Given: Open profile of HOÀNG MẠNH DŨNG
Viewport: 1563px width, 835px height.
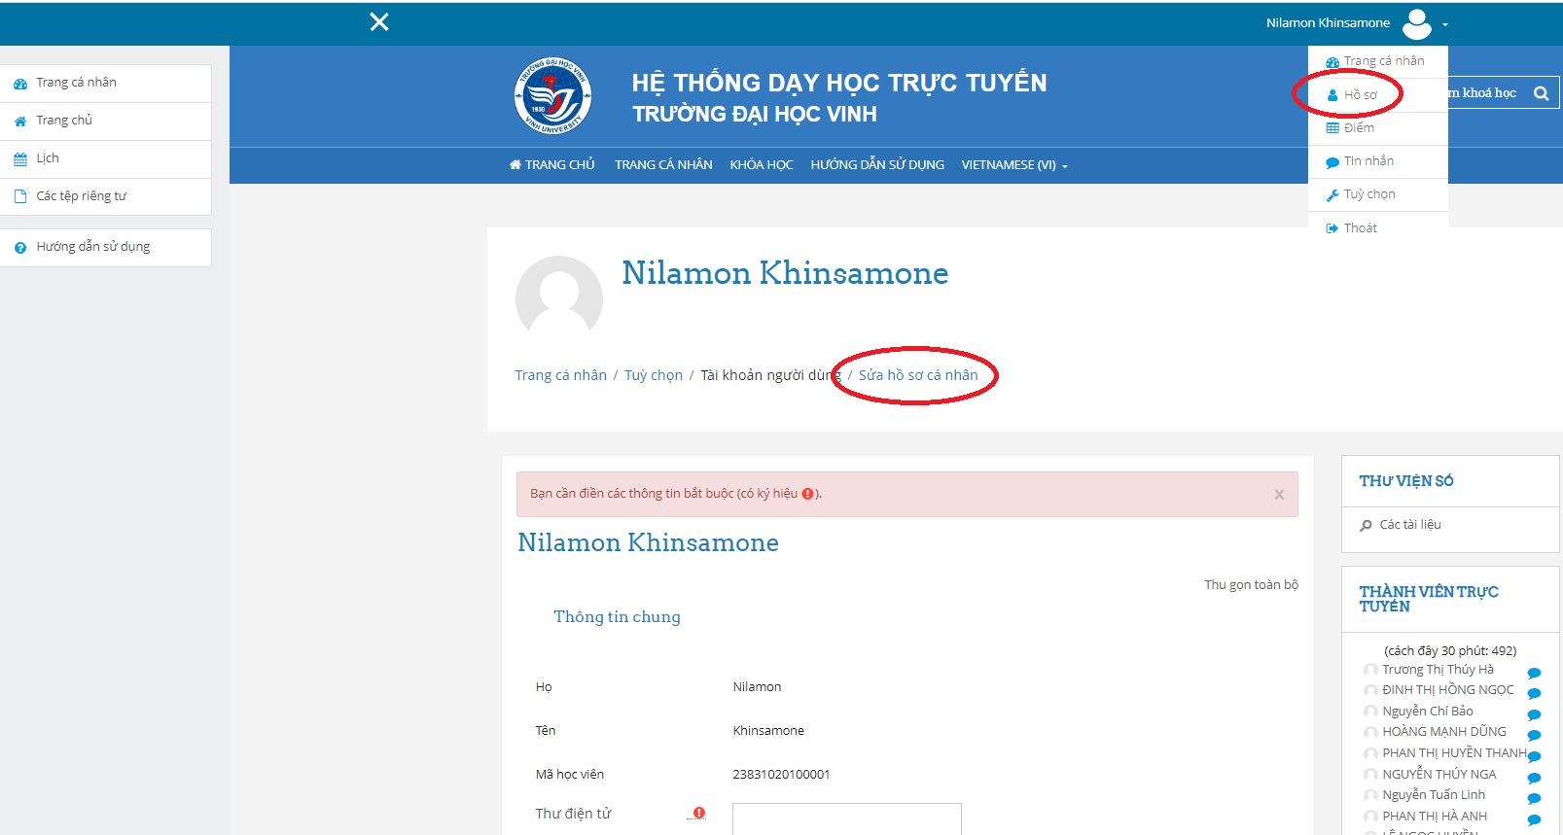Looking at the screenshot, I should 1443,732.
